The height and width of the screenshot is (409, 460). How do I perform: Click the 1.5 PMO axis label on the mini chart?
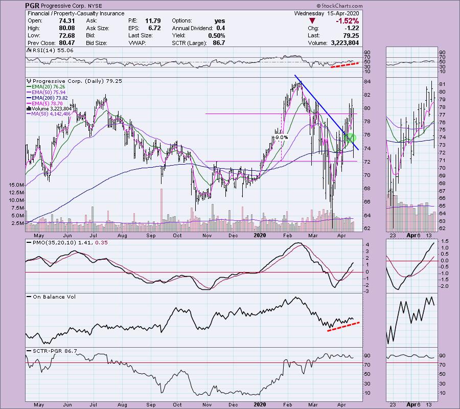click(x=445, y=241)
